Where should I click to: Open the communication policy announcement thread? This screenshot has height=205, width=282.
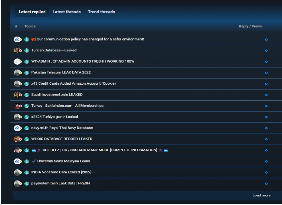click(x=90, y=39)
